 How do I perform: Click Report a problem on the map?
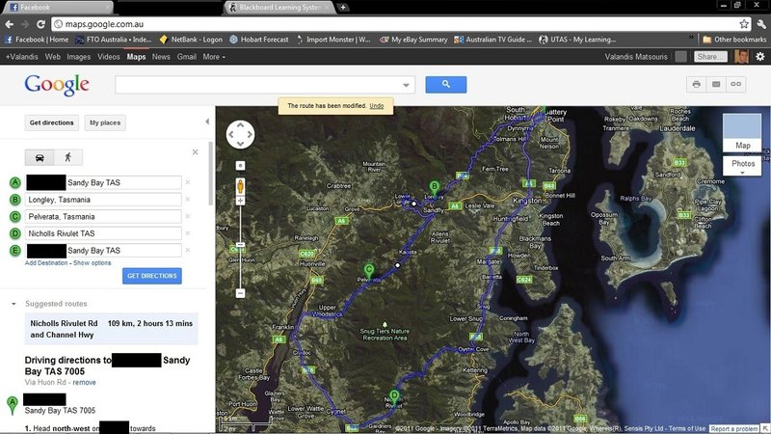734,429
